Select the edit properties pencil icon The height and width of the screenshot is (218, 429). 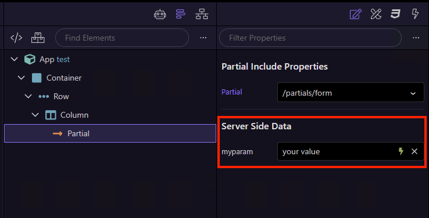(x=356, y=14)
